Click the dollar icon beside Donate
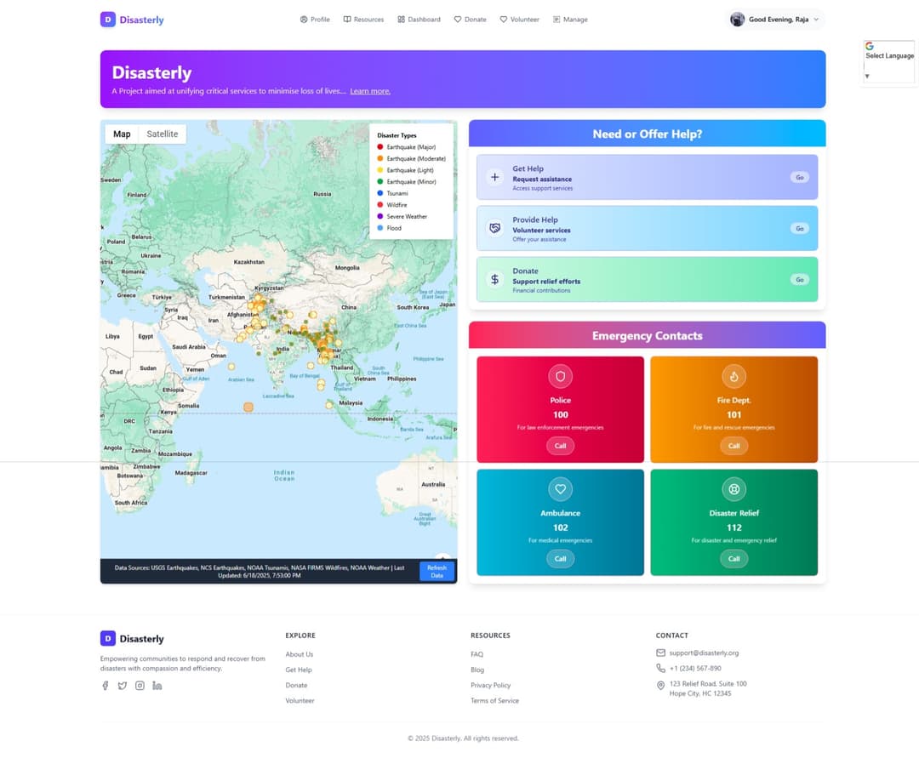The width and height of the screenshot is (919, 758). coord(494,278)
